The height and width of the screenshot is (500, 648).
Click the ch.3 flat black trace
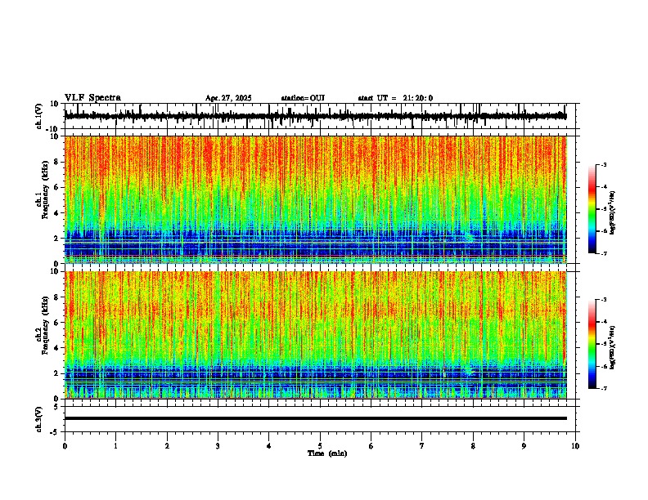pyautogui.click(x=315, y=418)
